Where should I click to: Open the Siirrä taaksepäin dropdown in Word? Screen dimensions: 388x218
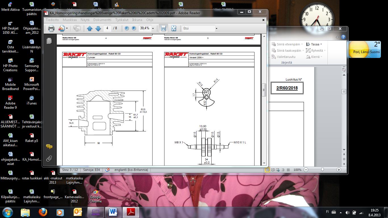click(x=288, y=51)
